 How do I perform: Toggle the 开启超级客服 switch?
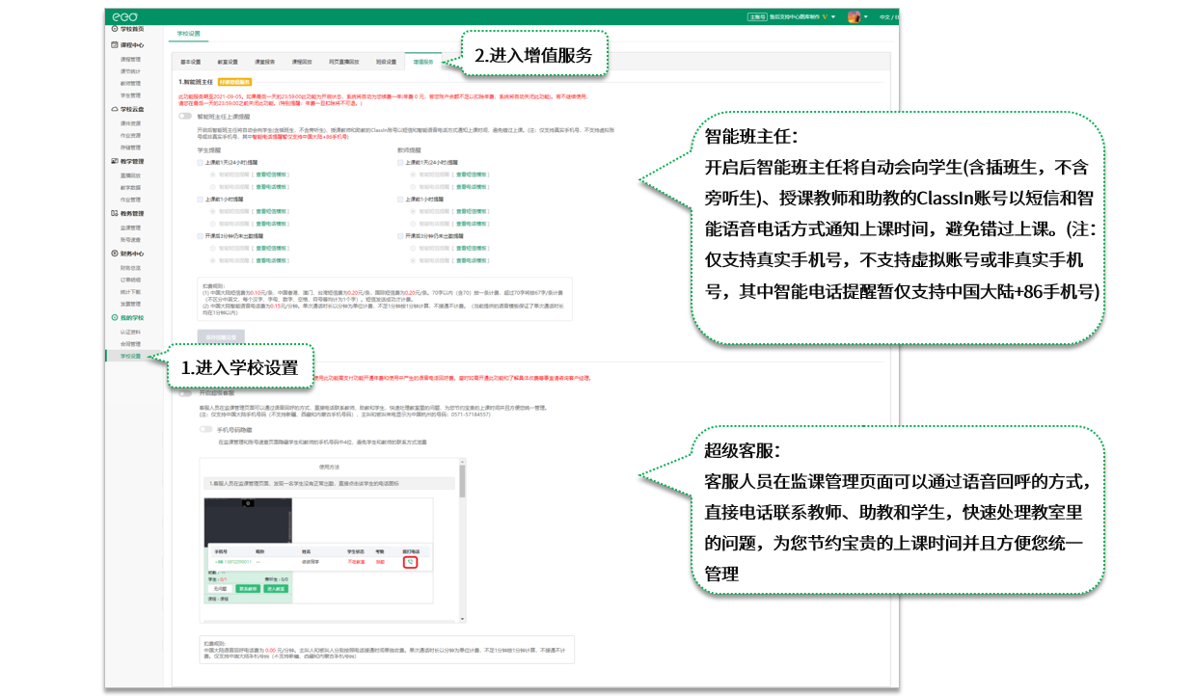(x=184, y=392)
